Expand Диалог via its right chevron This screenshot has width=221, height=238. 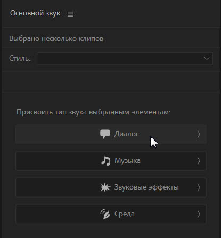click(199, 134)
